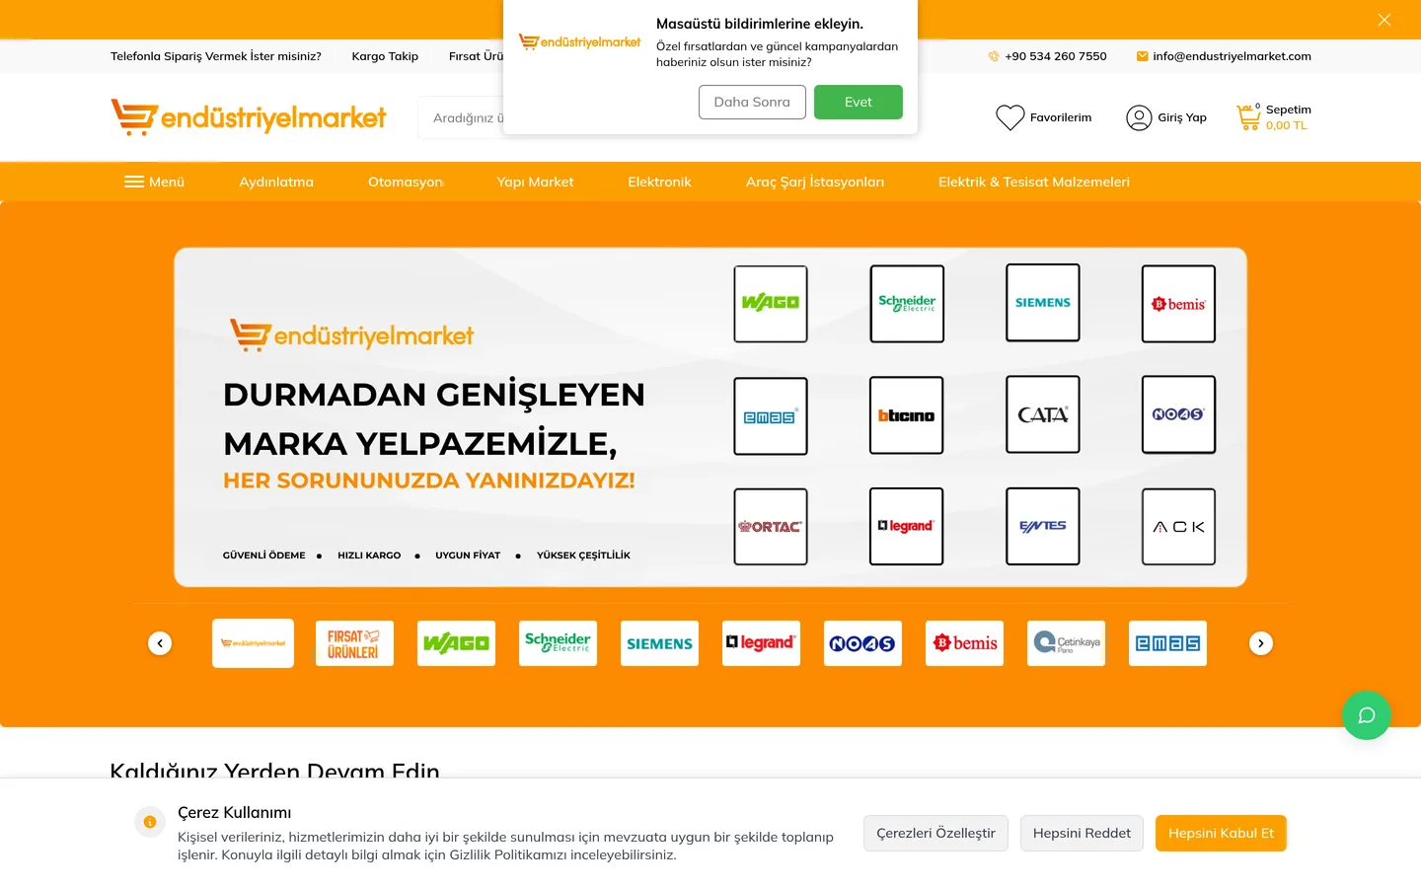The height and width of the screenshot is (888, 1421).
Task: Select the bticino tile in banner
Action: pyautogui.click(x=907, y=415)
